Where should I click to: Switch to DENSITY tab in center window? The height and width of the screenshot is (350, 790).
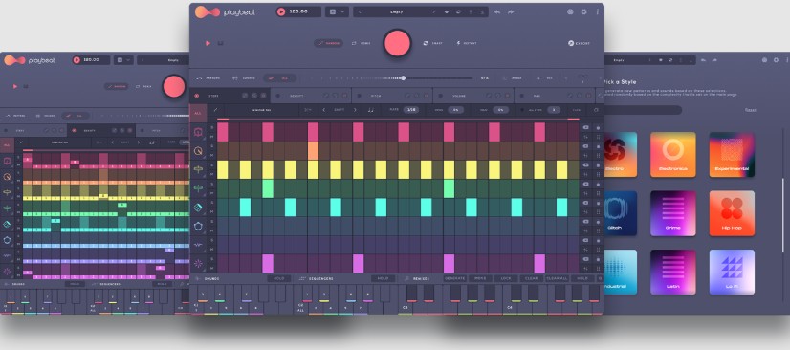(311, 96)
